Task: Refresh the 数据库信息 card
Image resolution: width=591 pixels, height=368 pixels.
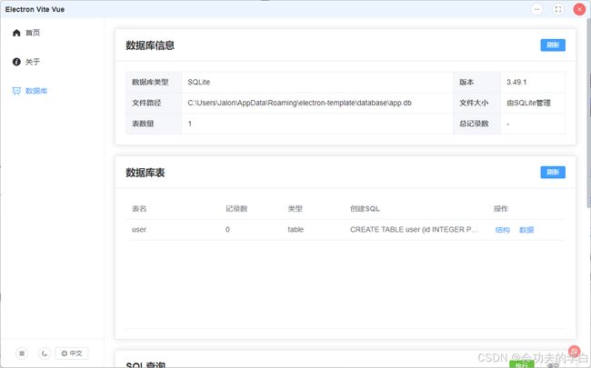Action: 553,45
